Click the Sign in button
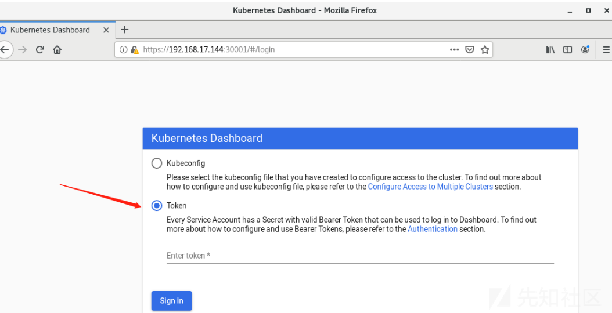 point(172,300)
